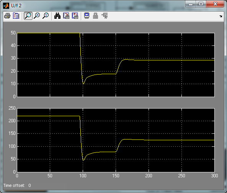The width and height of the screenshot is (227, 193).
Task: Close the U/f 2 scope window
Action: [x=215, y=4]
